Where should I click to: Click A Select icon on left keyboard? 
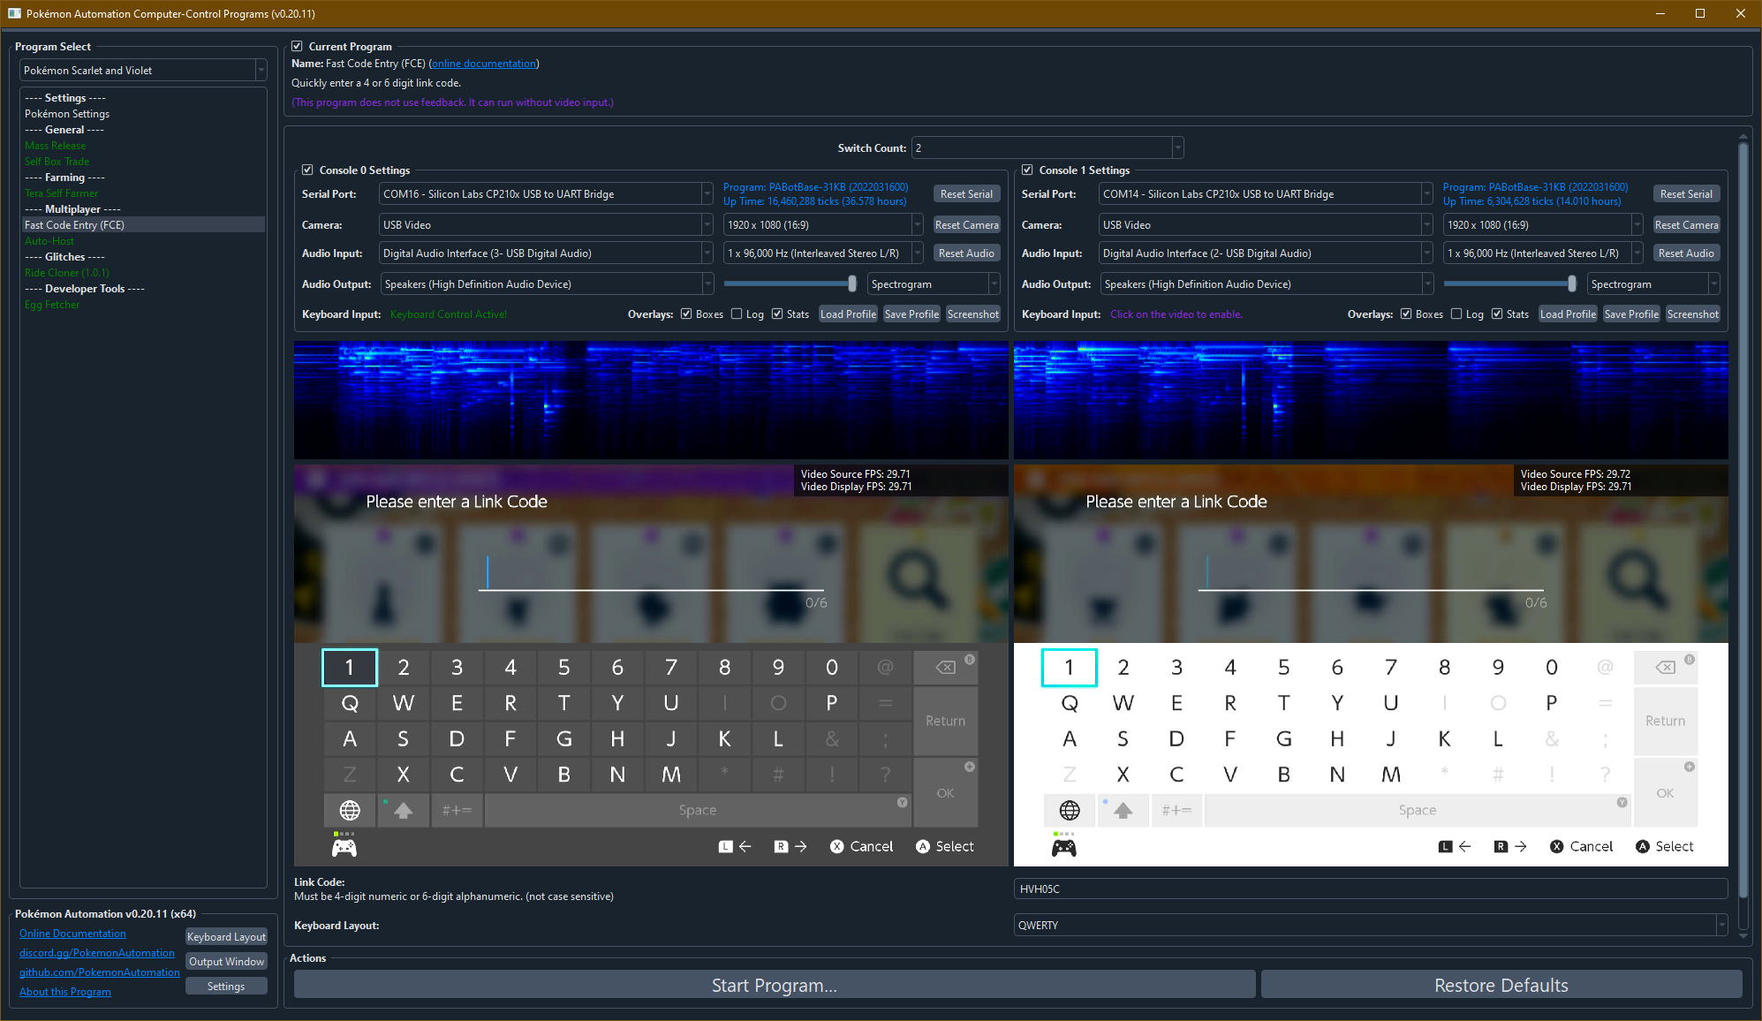923,846
